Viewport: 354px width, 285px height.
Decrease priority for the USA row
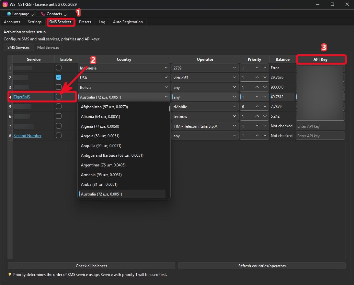tap(265, 77)
